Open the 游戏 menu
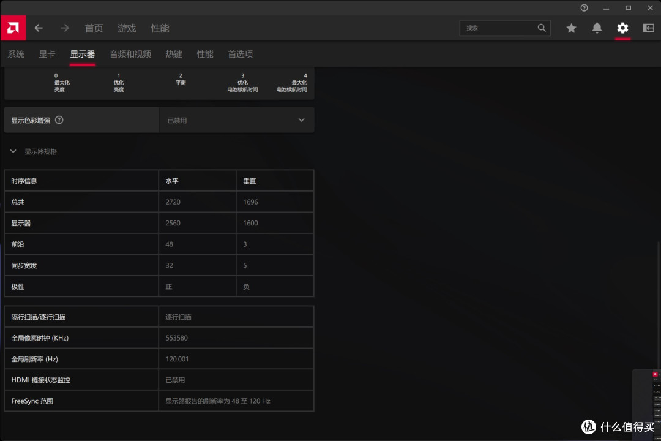Screen dimensions: 661x441 pyautogui.click(x=127, y=28)
